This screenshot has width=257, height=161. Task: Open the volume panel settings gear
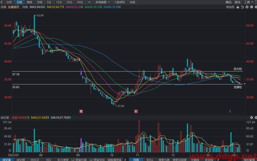point(256,117)
